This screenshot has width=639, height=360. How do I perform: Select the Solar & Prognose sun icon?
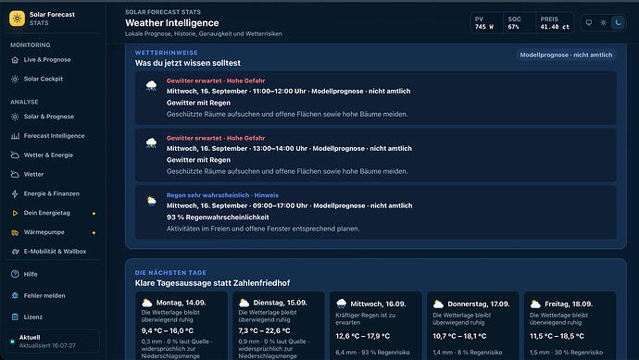click(x=15, y=117)
